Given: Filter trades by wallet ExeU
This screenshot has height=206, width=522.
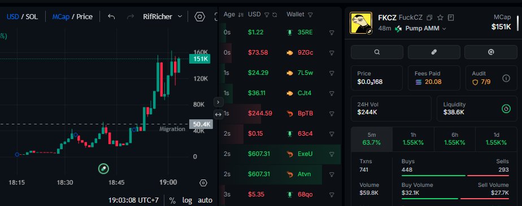Looking at the screenshot, I should pos(332,154).
